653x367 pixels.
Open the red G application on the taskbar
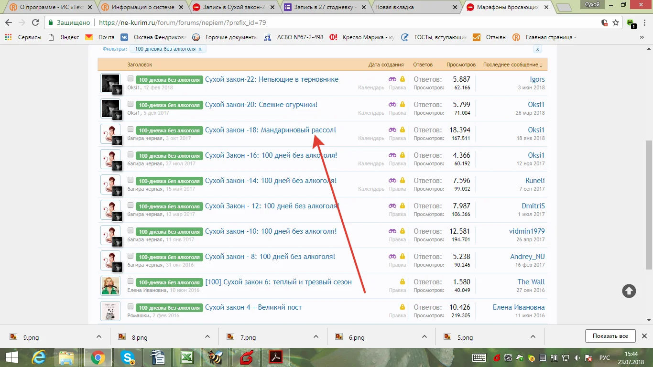[x=246, y=357]
